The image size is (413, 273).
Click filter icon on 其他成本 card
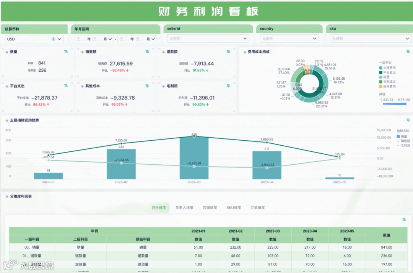point(147,86)
